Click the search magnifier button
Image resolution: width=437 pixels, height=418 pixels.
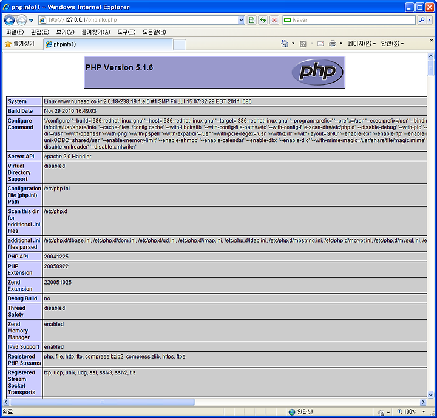pyautogui.click(x=422, y=20)
